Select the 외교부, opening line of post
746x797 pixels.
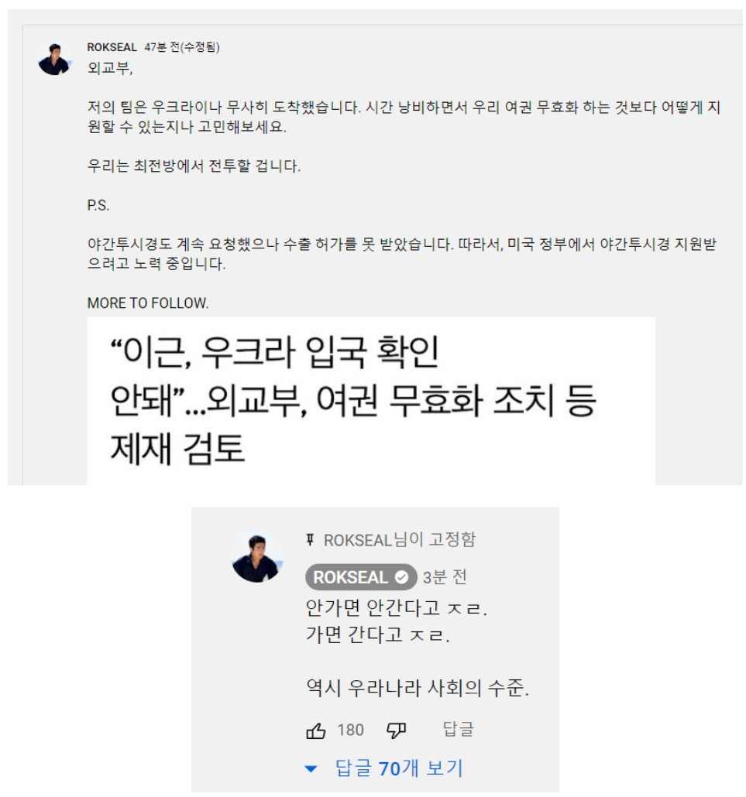pyautogui.click(x=110, y=68)
